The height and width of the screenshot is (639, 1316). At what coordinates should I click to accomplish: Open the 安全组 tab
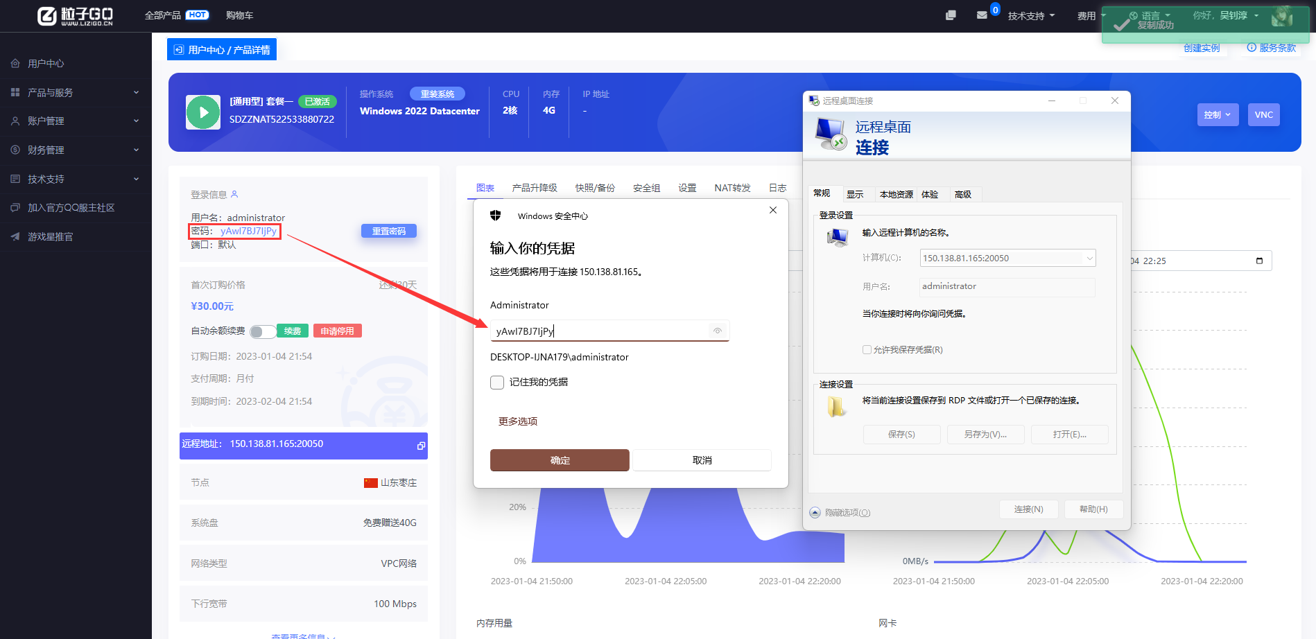pyautogui.click(x=646, y=188)
